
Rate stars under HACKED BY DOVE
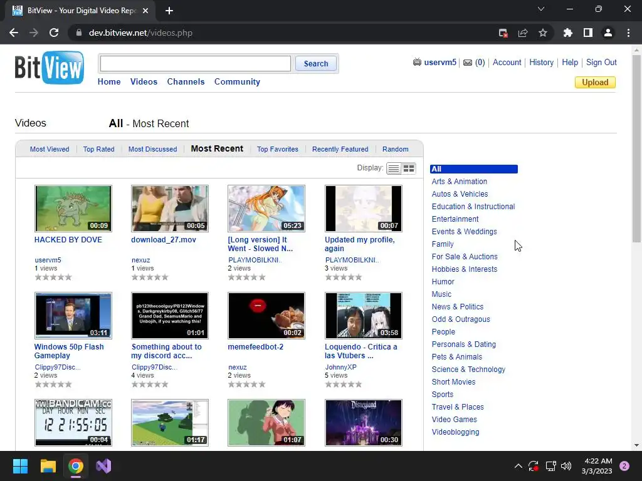point(53,277)
